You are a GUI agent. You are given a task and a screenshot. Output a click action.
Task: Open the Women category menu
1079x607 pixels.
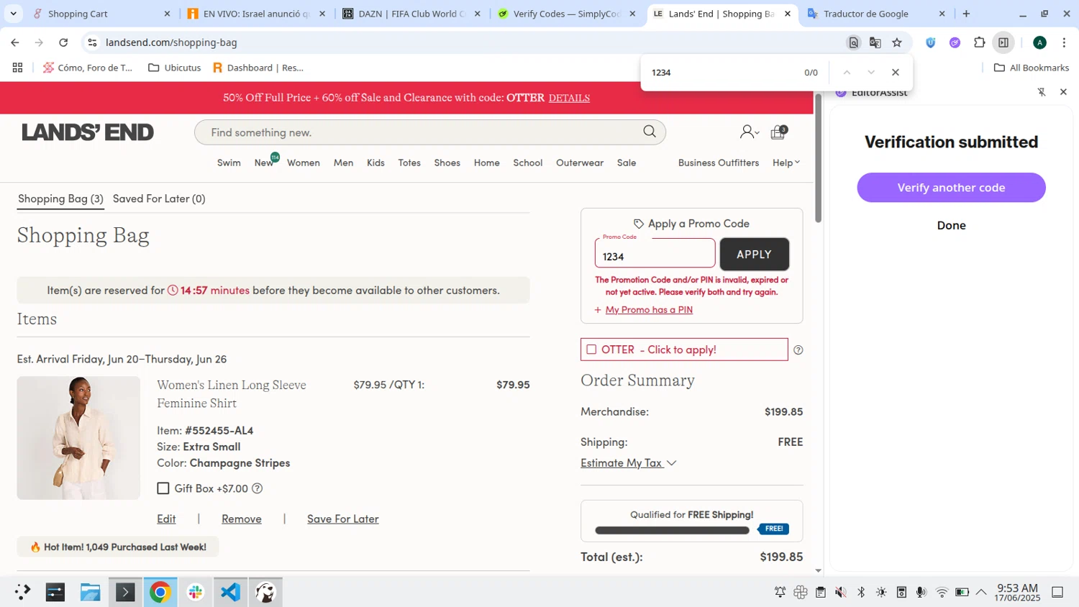tap(304, 163)
